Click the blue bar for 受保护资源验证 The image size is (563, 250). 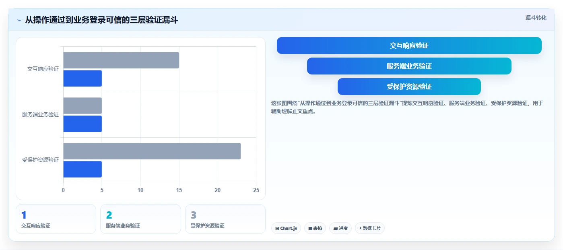click(82, 169)
